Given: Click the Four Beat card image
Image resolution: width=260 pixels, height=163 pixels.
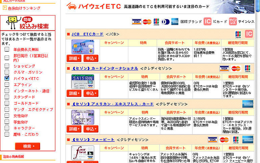Looking at the screenshot, I should coord(82,153).
